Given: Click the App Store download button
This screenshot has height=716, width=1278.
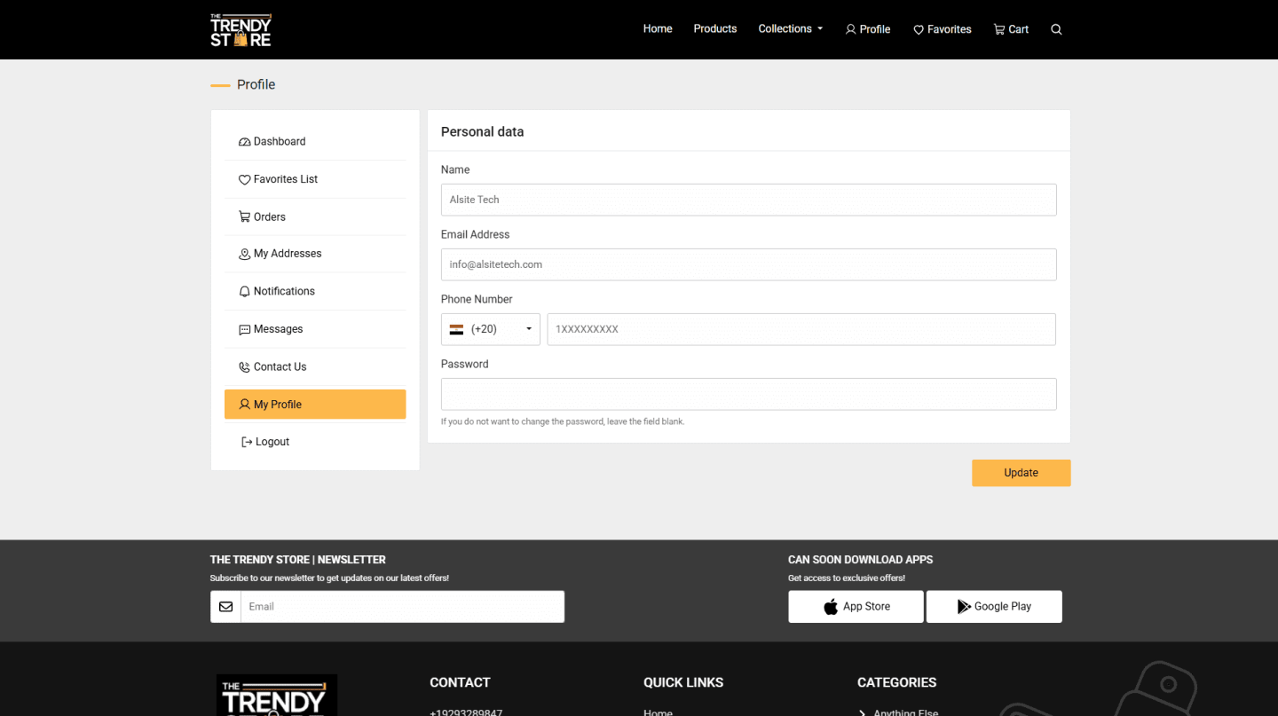Looking at the screenshot, I should [x=856, y=607].
